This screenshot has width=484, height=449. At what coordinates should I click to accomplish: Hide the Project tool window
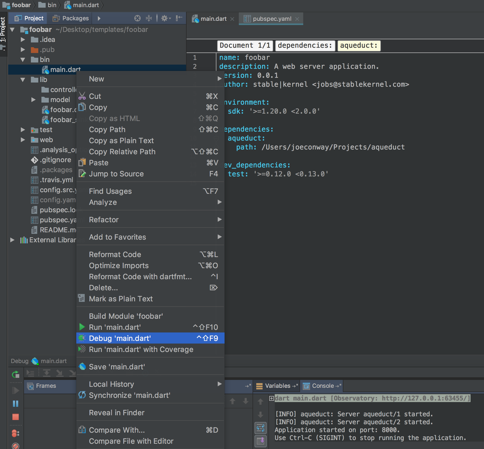179,18
